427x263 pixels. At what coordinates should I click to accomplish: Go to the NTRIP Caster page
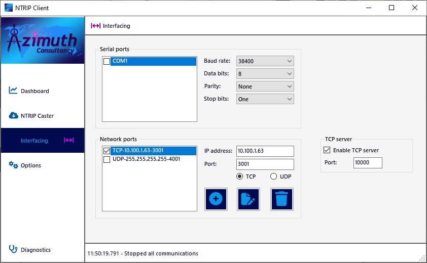pyautogui.click(x=43, y=116)
